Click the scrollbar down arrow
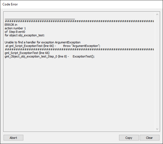The image size is (163, 144). pyautogui.click(x=157, y=129)
